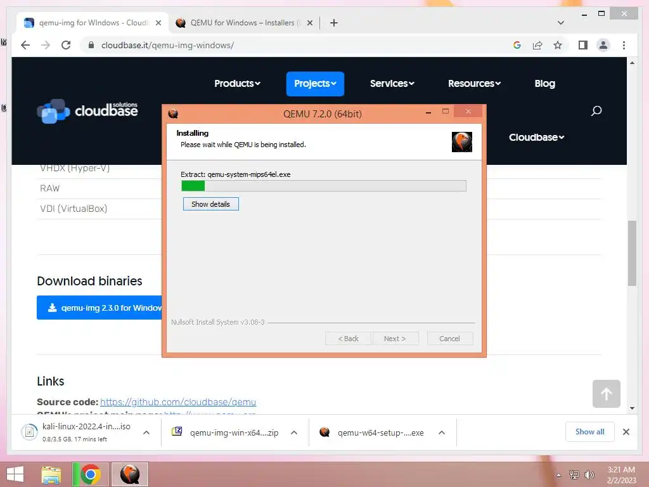The height and width of the screenshot is (487, 649).
Task: Click the 'VDI (VirtualBox)' row
Action: [100, 209]
